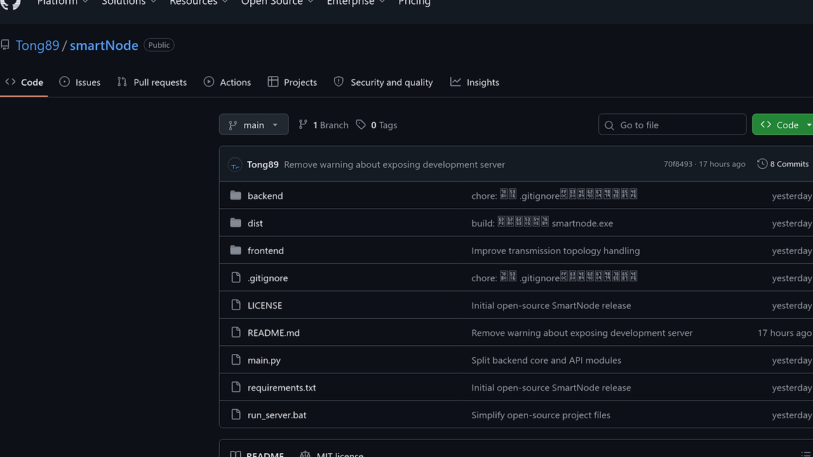Click the requirements.txt file icon
Image resolution: width=813 pixels, height=457 pixels.
coord(236,387)
